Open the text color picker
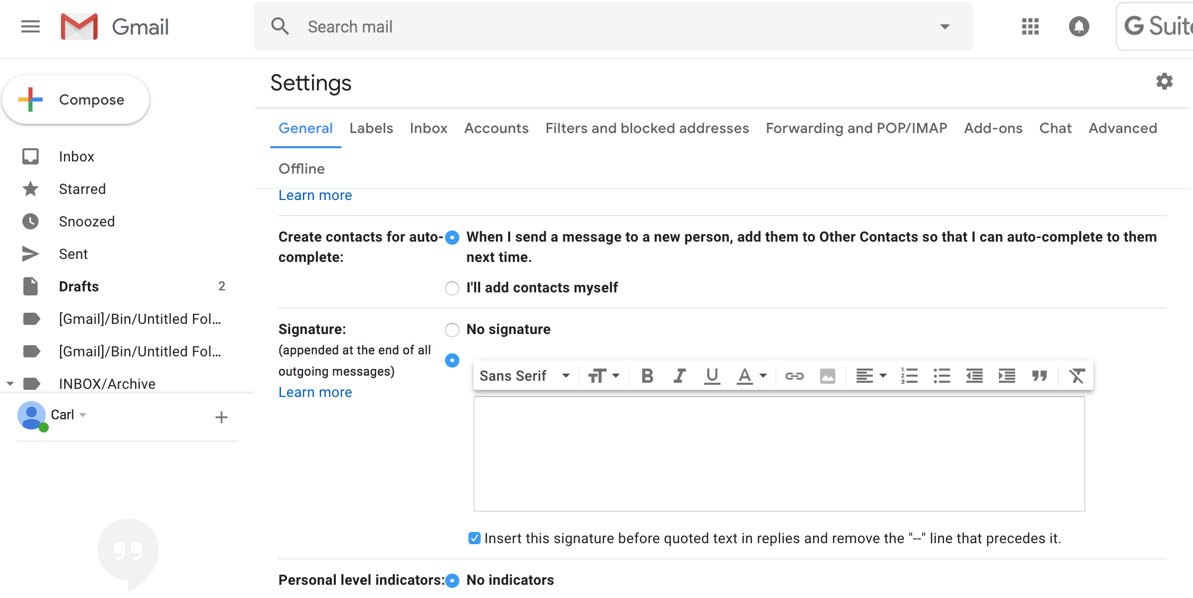The image size is (1193, 598). click(x=751, y=376)
